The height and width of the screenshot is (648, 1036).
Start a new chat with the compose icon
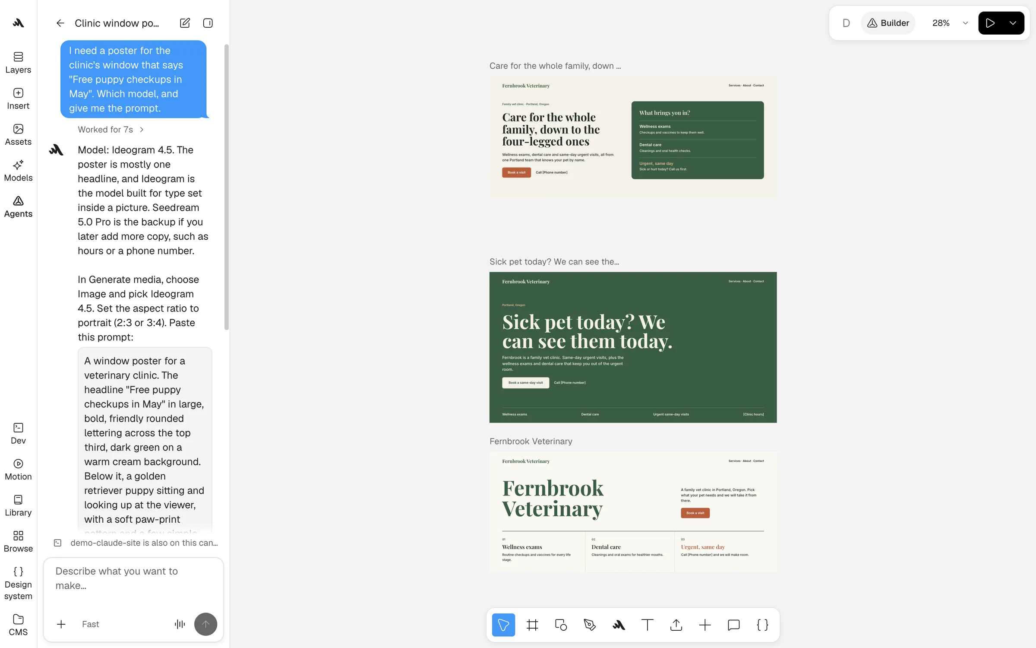tap(185, 23)
